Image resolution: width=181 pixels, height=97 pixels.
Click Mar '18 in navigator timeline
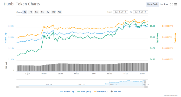tap(49, 85)
